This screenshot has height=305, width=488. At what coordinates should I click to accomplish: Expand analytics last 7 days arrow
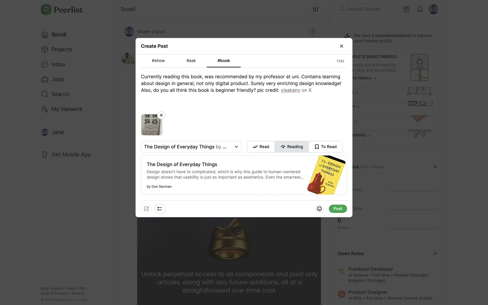coord(435,167)
